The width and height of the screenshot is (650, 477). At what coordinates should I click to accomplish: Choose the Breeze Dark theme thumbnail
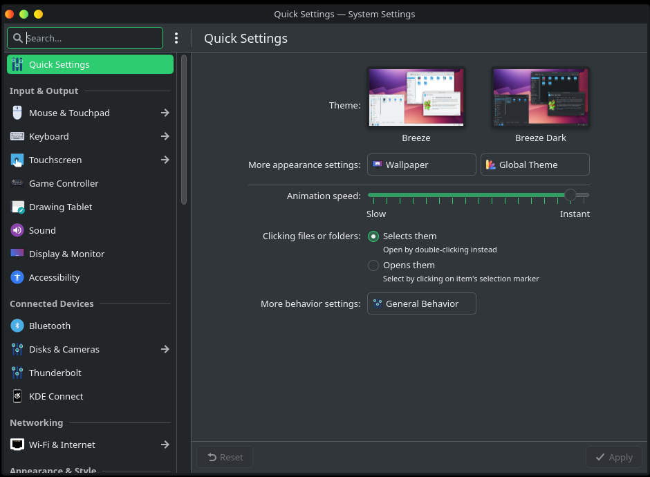[x=540, y=97]
